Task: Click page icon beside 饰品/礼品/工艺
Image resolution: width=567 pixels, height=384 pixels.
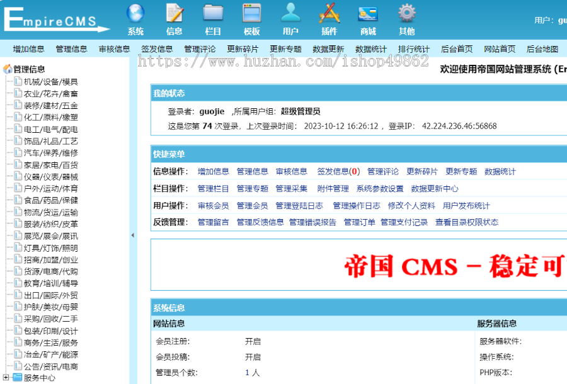Action: [x=18, y=140]
